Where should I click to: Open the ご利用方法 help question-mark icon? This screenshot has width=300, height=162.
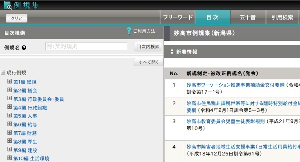pos(129,31)
